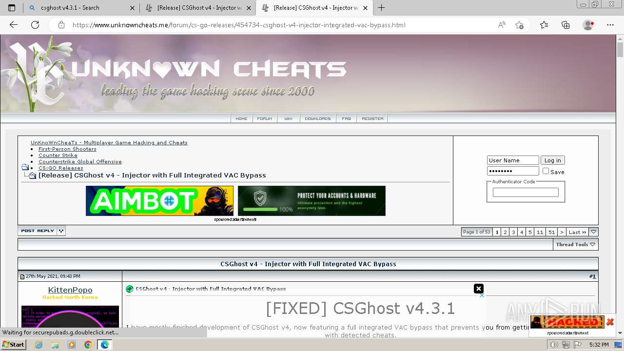The image size is (624, 351).
Task: Expand the Thread Tools dropdown
Action: (x=575, y=245)
